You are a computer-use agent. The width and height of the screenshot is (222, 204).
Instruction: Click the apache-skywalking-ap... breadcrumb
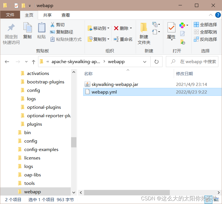point(76,62)
